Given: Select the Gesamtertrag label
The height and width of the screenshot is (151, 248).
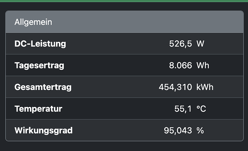Looking at the screenshot, I should pos(43,87).
